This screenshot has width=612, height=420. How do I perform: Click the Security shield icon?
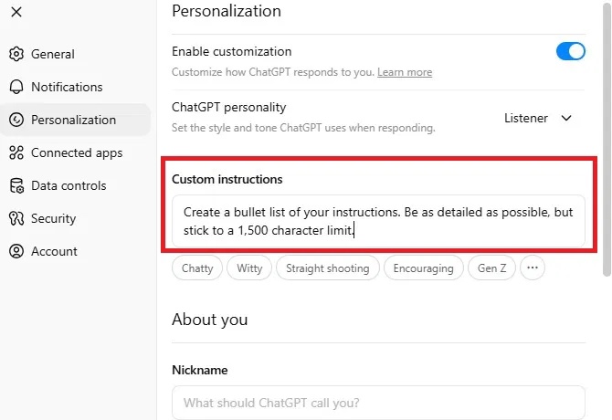click(16, 218)
